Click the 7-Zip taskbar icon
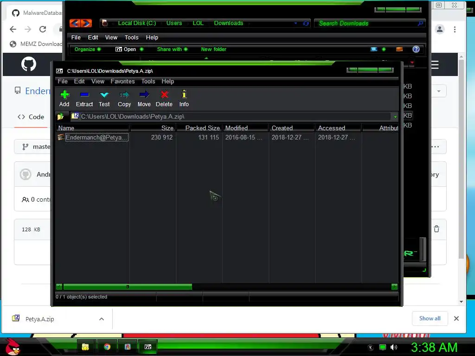 coord(148,347)
